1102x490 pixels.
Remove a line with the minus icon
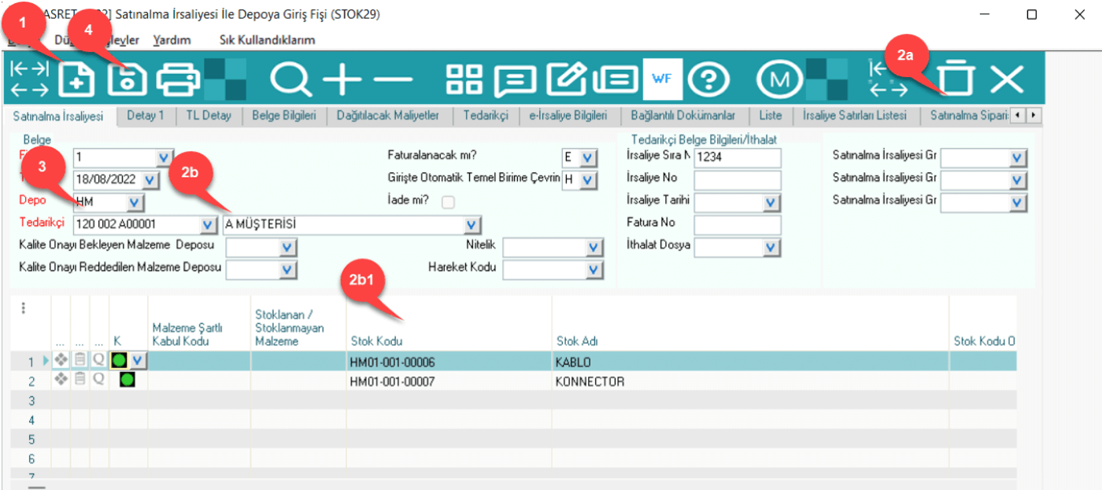click(393, 79)
